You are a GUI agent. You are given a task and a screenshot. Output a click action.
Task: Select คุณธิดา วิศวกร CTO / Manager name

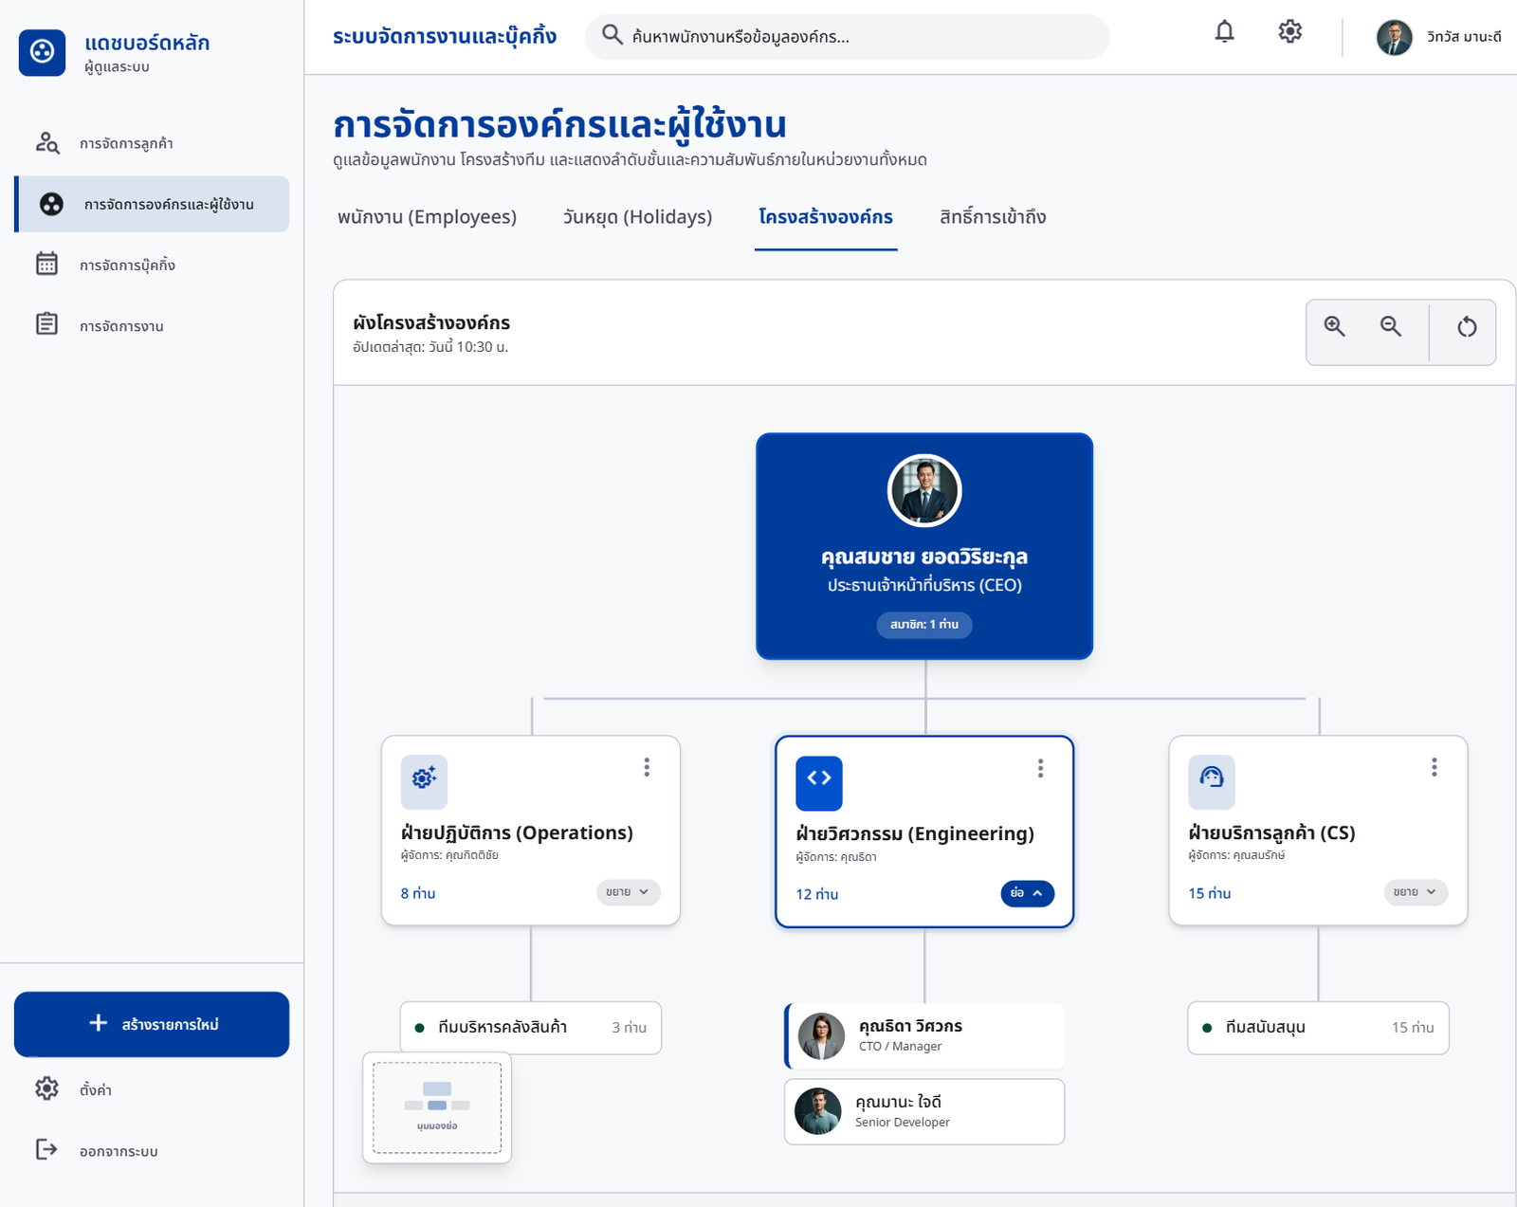coord(910,1026)
